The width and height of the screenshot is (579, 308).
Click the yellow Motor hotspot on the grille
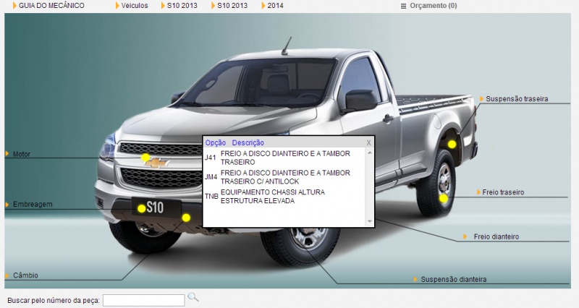tap(145, 158)
